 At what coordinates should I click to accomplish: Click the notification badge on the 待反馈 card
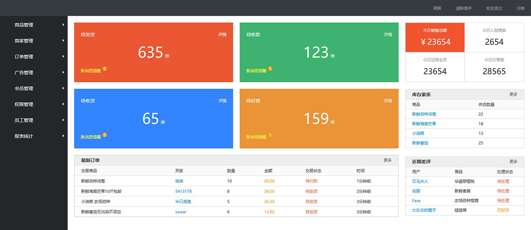point(270,135)
